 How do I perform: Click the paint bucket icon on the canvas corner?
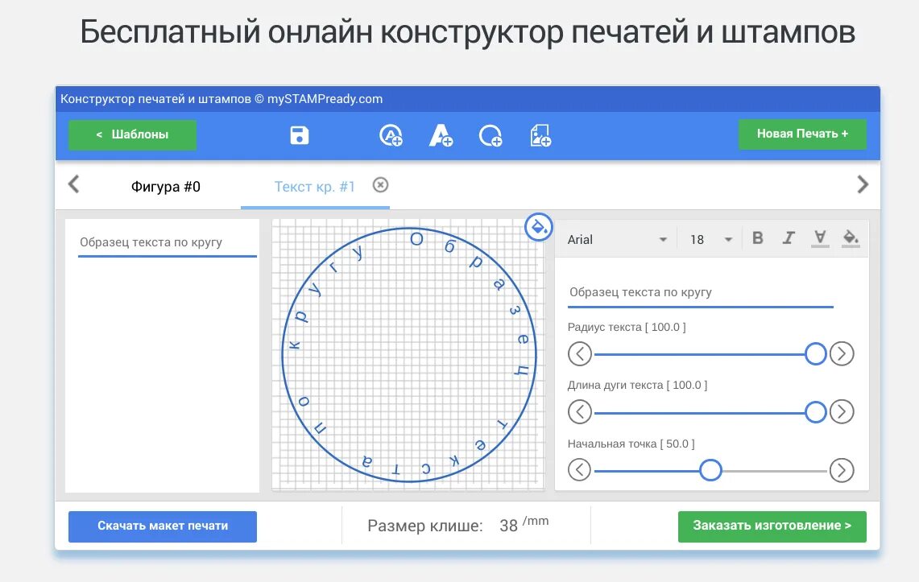coord(538,227)
